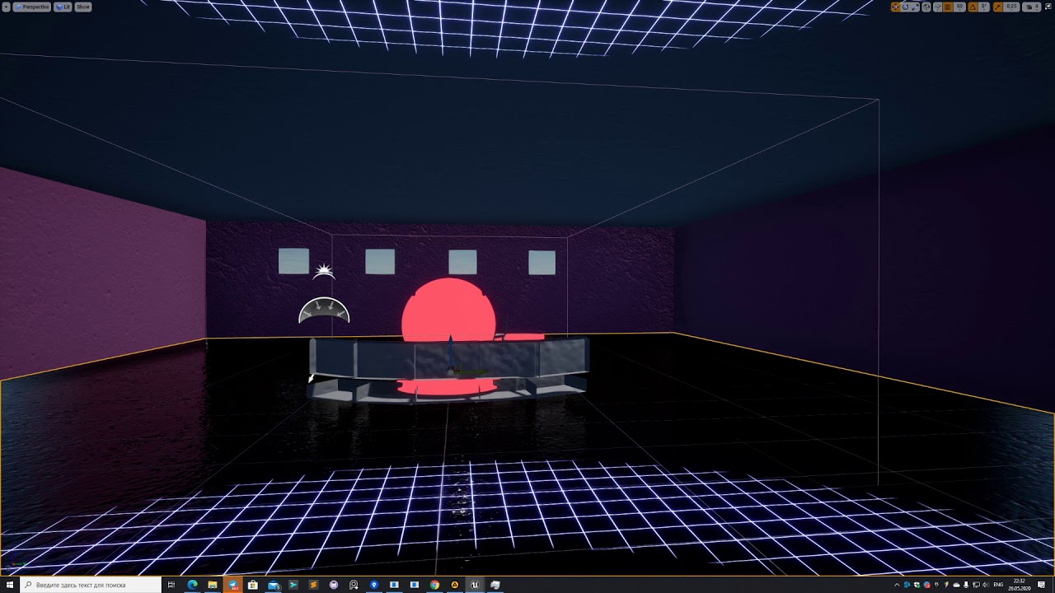Open Google Chrome from taskbar

pyautogui.click(x=434, y=585)
